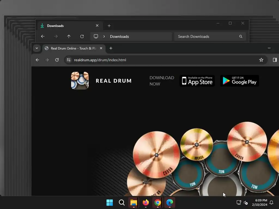Open notifications bell icon
The height and width of the screenshot is (209, 279).
click(x=271, y=202)
